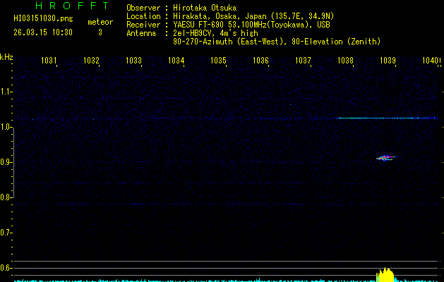Image resolution: width=444 pixels, height=282 pixels.
Task: Click the 1040 time axis label
Action: click(430, 60)
